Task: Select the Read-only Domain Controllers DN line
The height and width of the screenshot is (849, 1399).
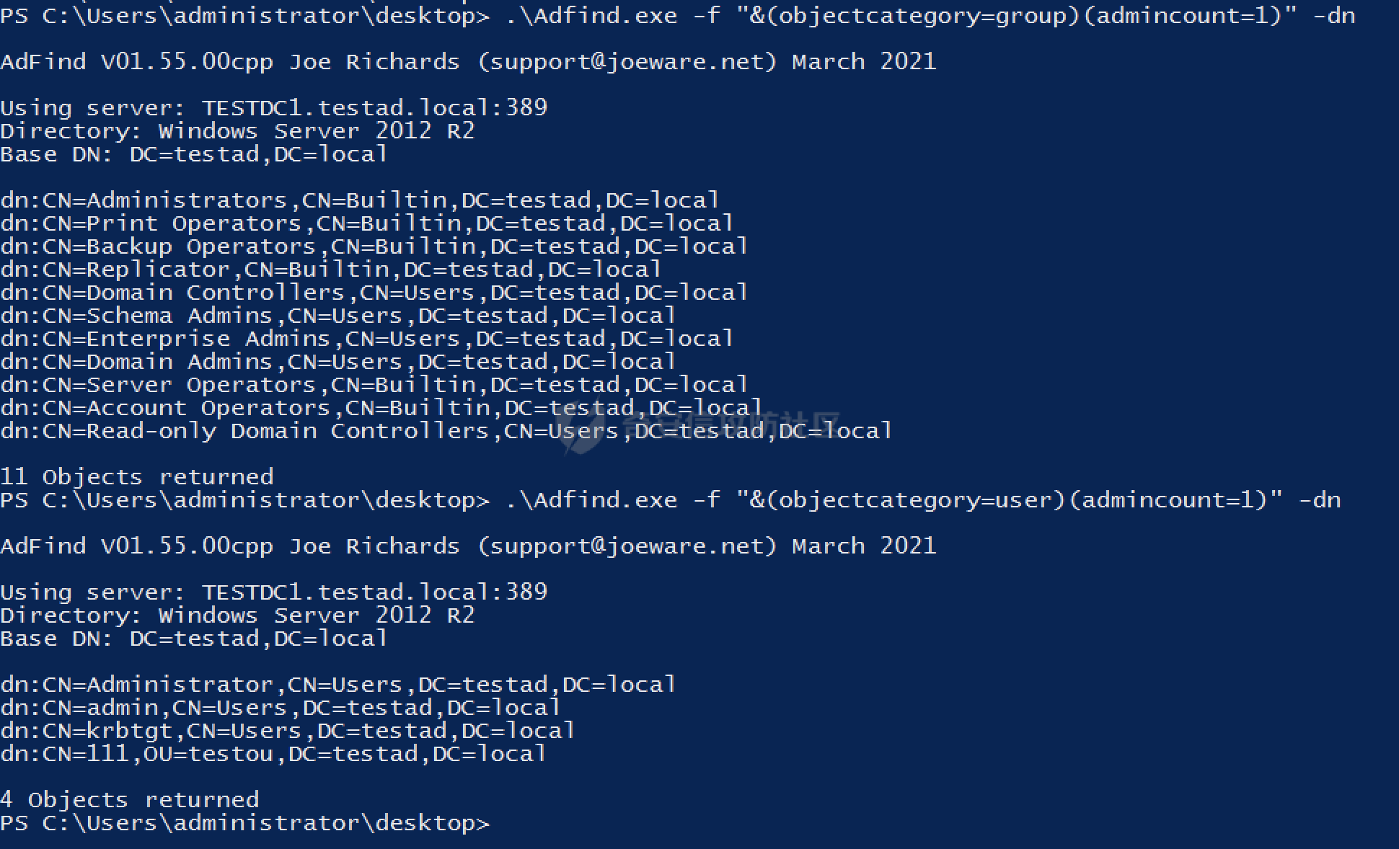Action: click(x=446, y=430)
